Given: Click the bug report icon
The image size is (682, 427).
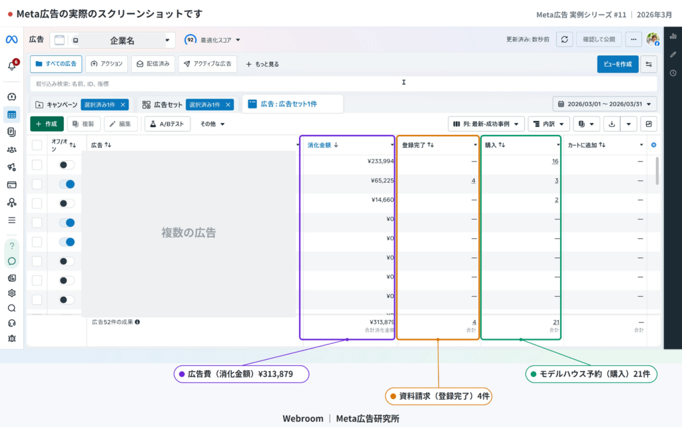Looking at the screenshot, I should 12,339.
